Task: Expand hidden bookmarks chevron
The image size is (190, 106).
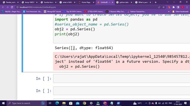Action: [x=169, y=11]
